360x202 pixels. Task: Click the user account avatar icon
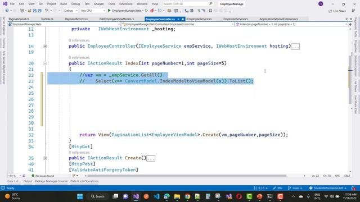tap(321, 4)
